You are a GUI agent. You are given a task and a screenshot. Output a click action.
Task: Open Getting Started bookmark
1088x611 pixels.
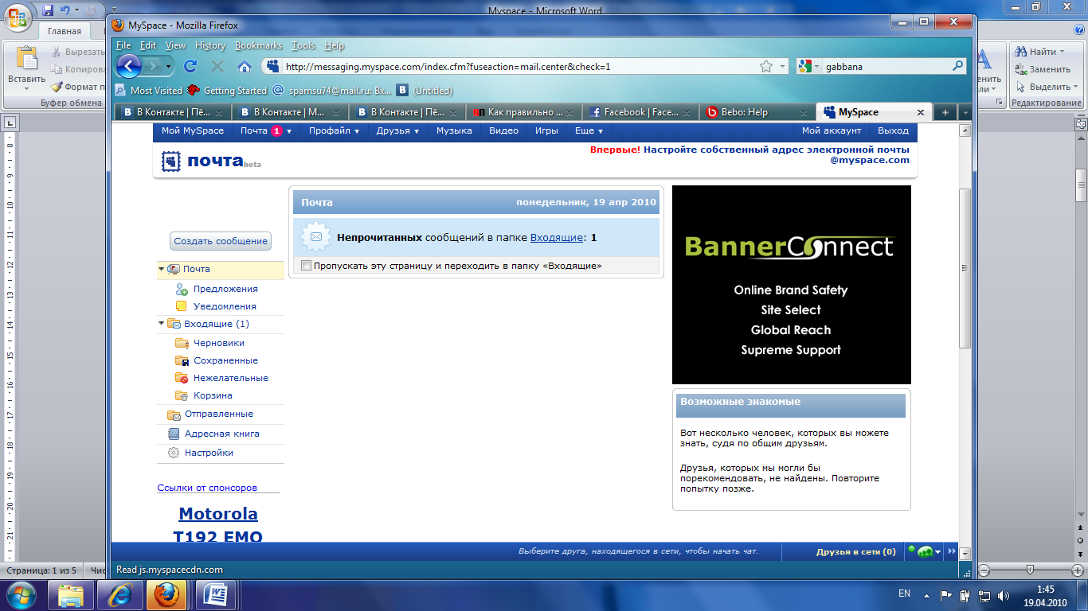[228, 91]
